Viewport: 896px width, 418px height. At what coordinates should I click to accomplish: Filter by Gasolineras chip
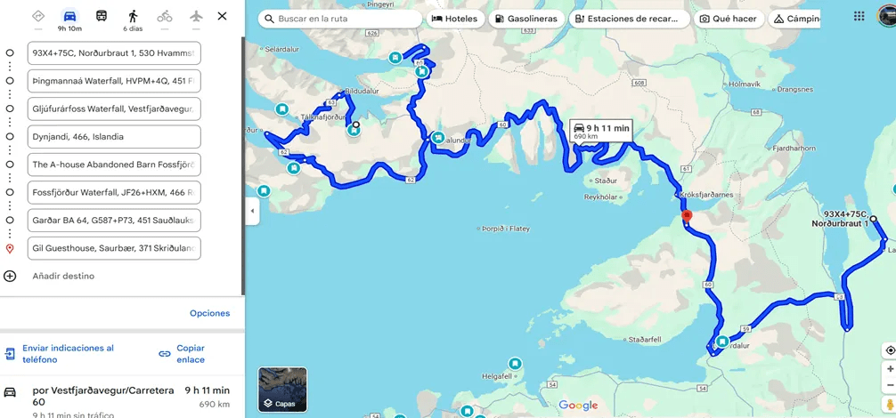coord(525,19)
